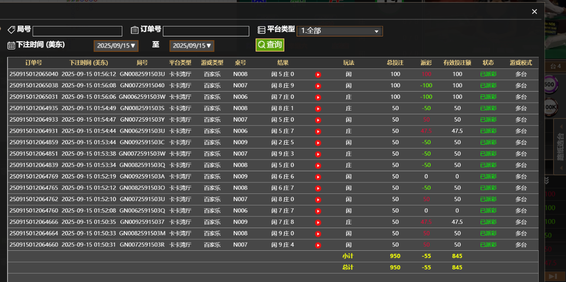This screenshot has height=282, width=566.
Task: Play replay for order 250915012065040
Action: coord(318,74)
